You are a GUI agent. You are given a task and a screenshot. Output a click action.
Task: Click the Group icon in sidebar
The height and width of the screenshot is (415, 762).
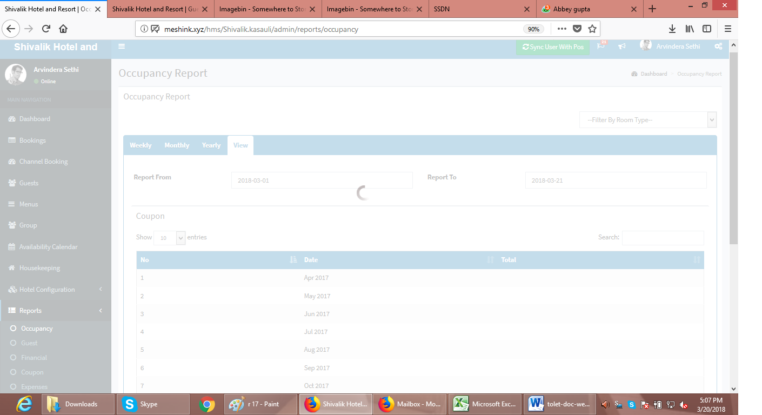[12, 225]
